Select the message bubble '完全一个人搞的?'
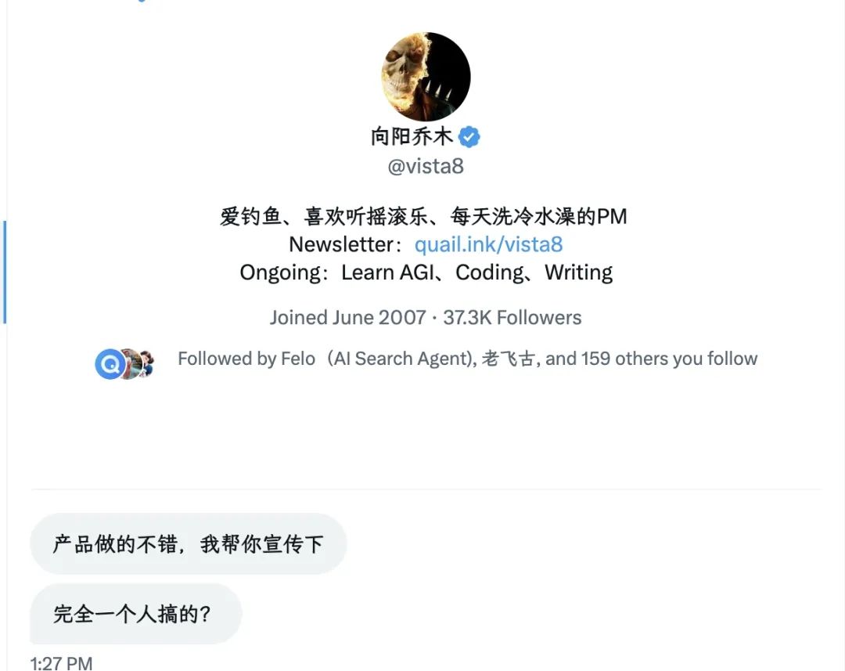This screenshot has width=845, height=671. (x=135, y=614)
